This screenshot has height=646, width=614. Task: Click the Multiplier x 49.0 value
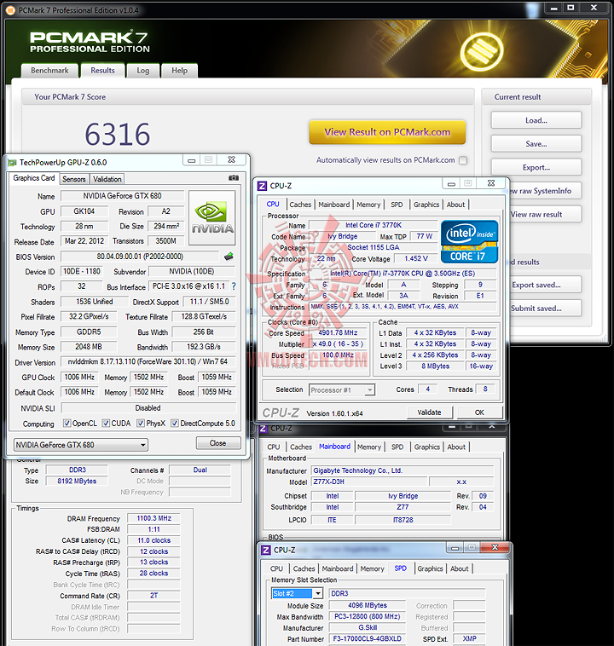(339, 343)
